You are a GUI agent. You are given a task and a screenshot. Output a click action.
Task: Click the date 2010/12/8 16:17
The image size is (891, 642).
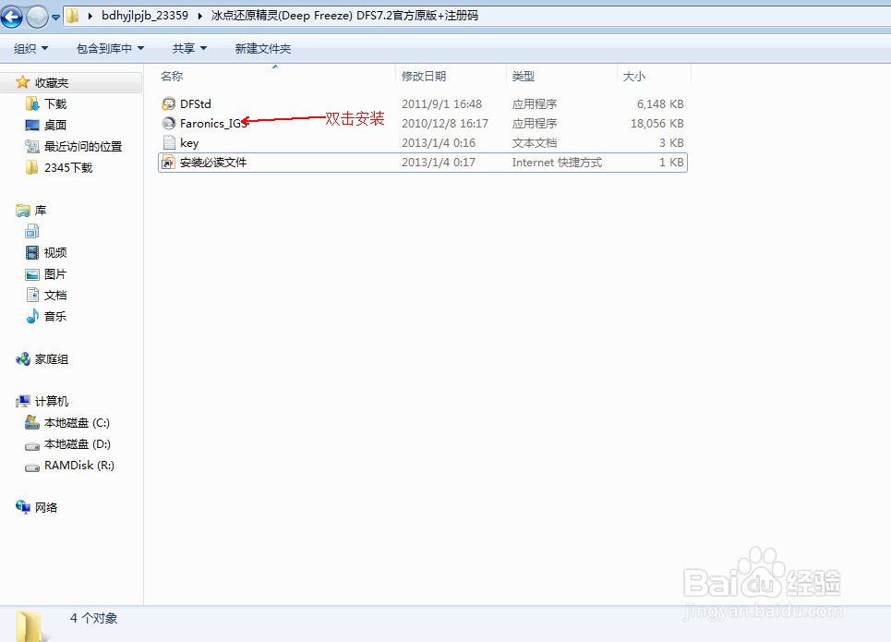coord(445,124)
